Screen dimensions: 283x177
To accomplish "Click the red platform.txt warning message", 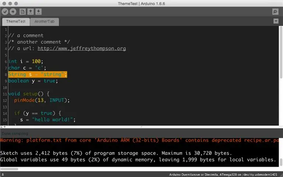I will (139, 140).
